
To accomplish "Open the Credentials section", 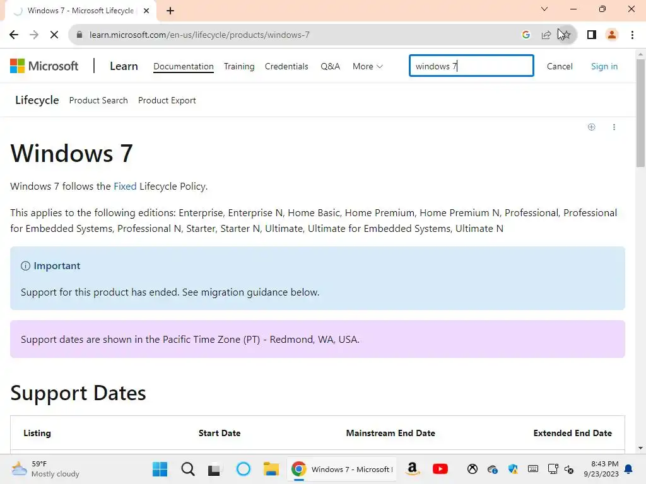I will point(286,66).
